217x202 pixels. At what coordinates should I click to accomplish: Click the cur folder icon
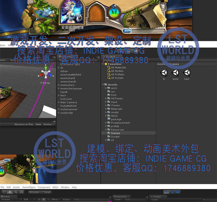coord(109,91)
